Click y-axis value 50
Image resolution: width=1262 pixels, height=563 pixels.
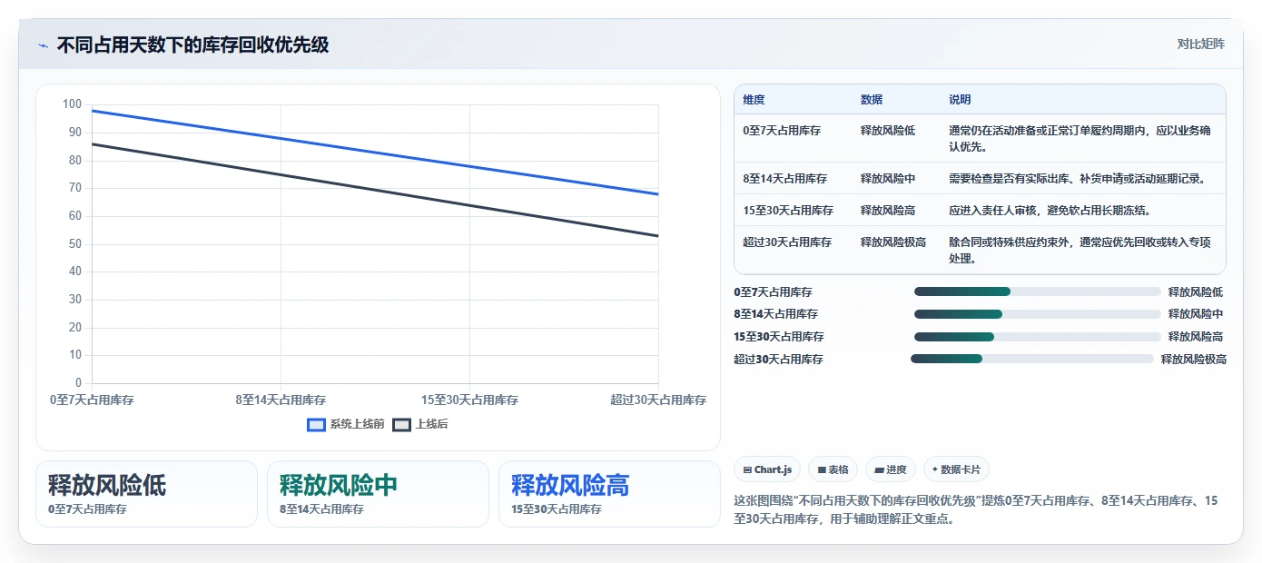point(74,244)
